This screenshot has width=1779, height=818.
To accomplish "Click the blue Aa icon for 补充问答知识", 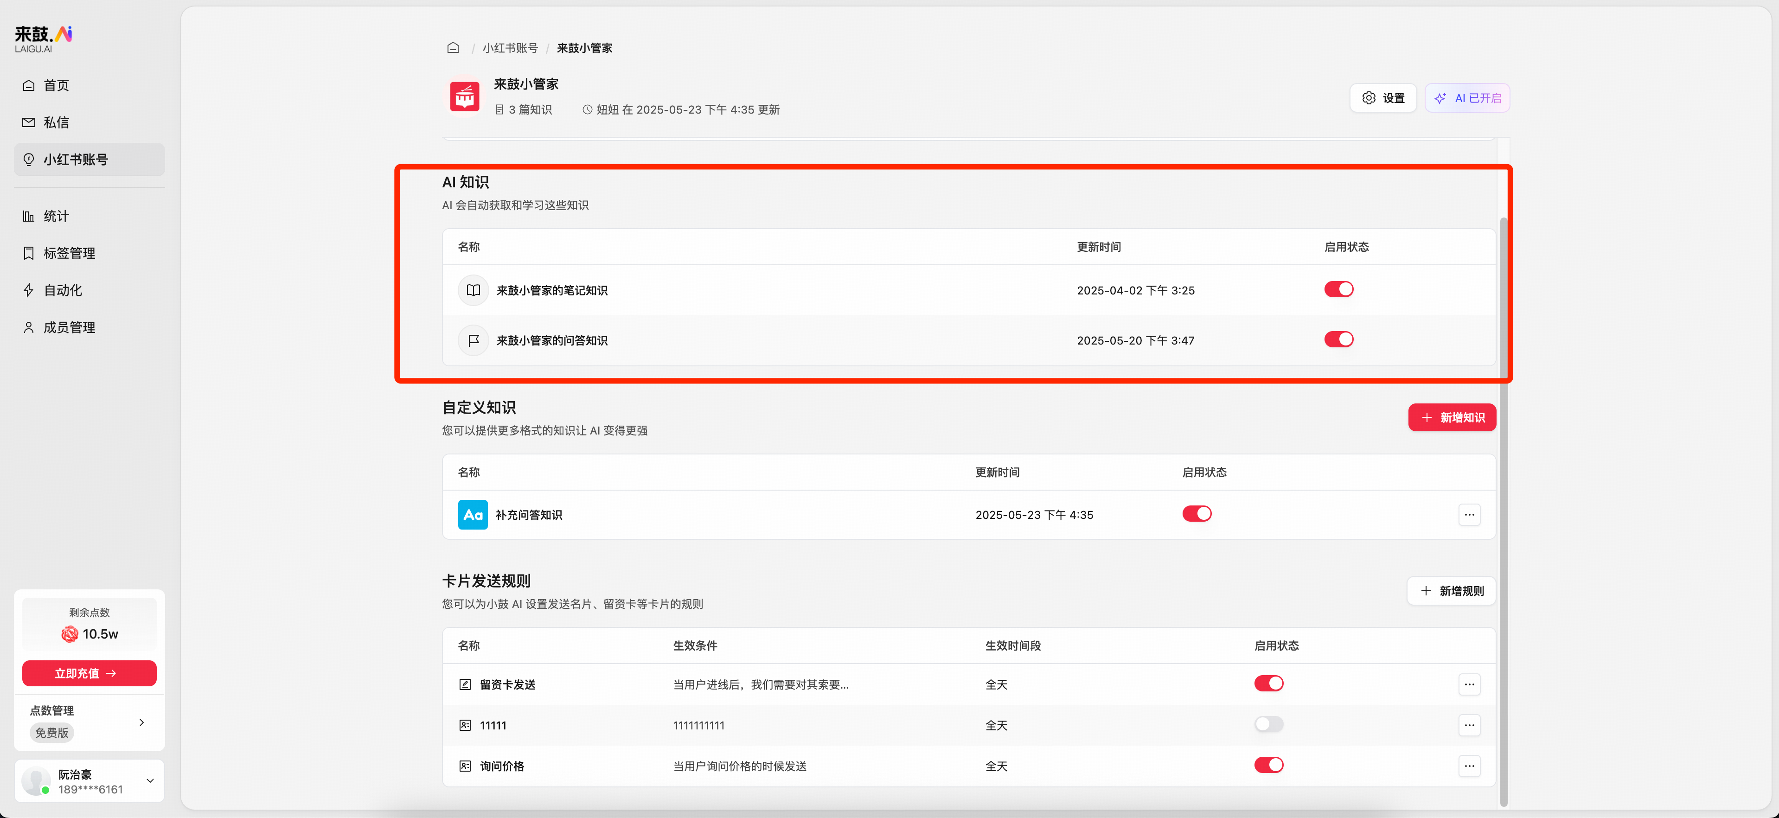I will coord(473,514).
